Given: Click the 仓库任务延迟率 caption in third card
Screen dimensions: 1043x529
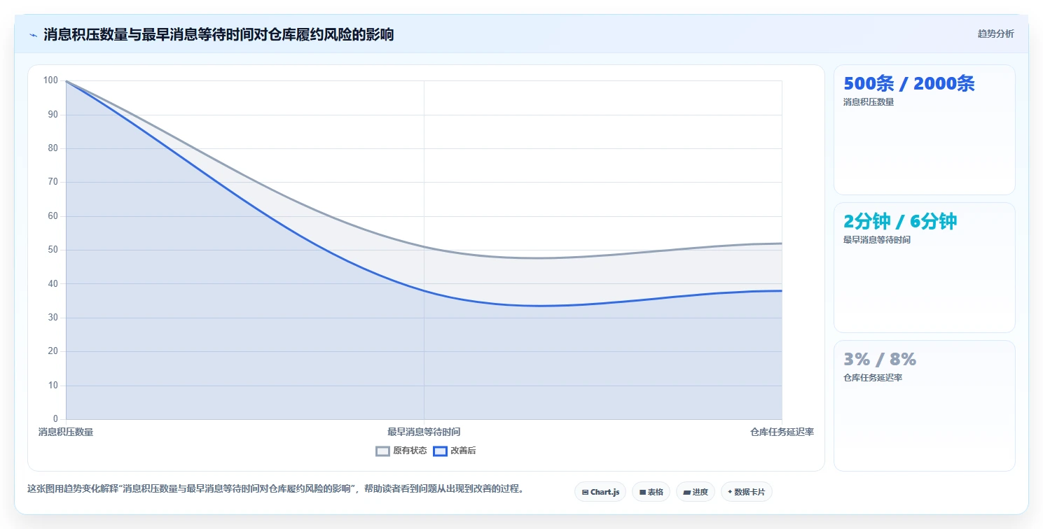Looking at the screenshot, I should [873, 378].
